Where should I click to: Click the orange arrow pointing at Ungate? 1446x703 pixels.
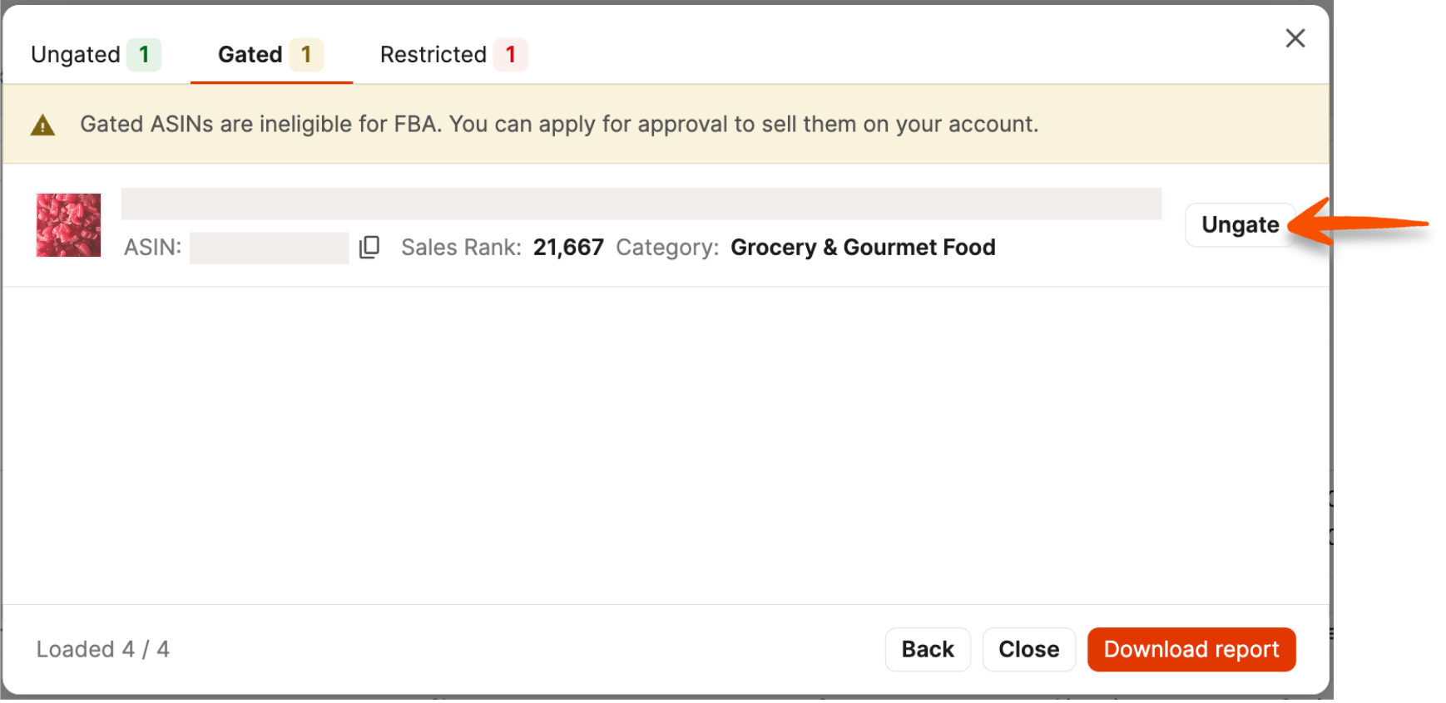tap(1358, 223)
